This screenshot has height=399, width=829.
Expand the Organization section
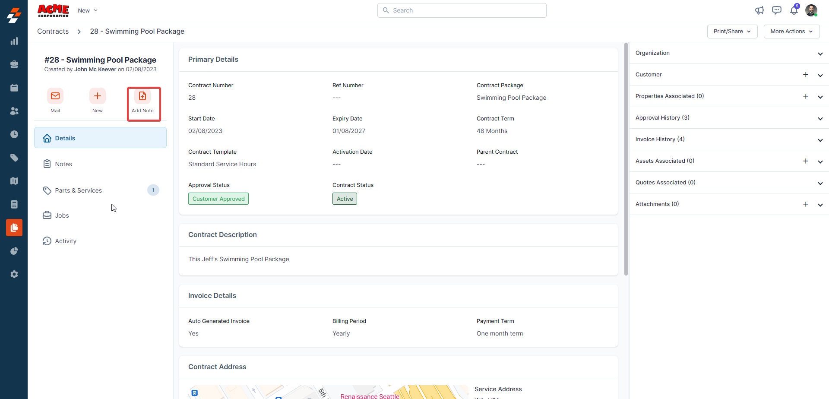(x=820, y=54)
